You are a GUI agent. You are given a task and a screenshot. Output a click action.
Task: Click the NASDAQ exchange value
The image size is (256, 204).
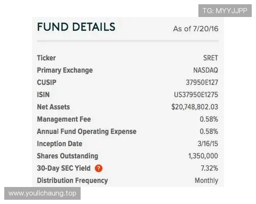click(x=205, y=71)
